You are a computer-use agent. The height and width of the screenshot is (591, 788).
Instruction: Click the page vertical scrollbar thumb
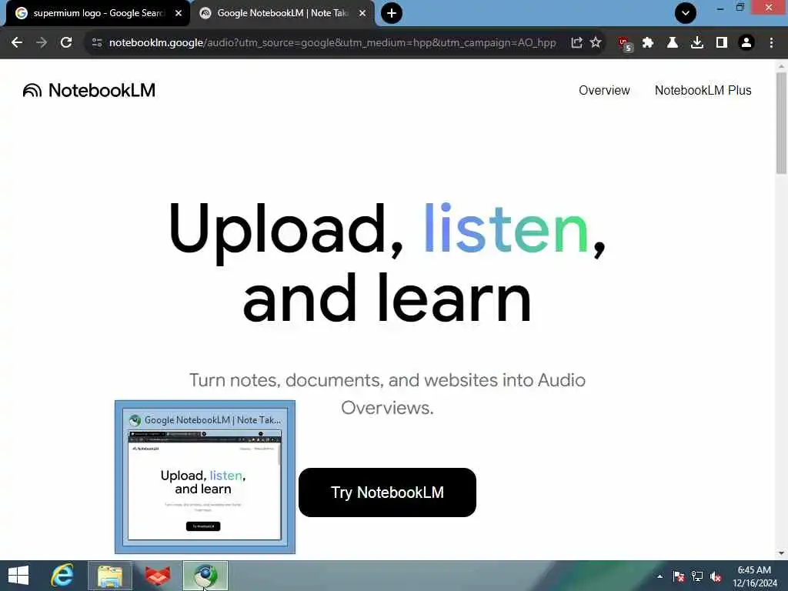click(x=781, y=123)
